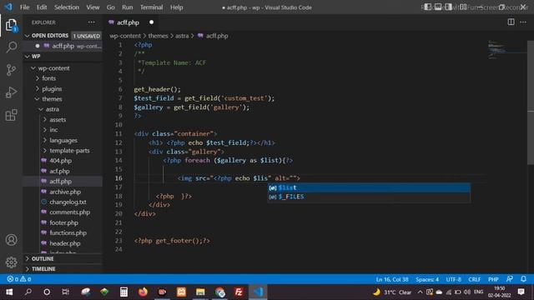Click the editor minimap preview

tap(506, 50)
